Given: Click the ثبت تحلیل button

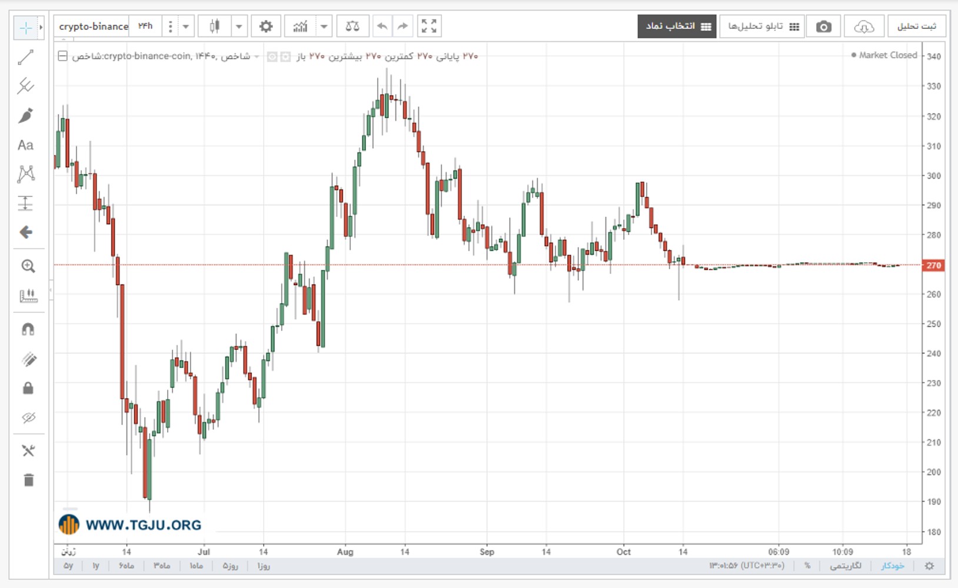Looking at the screenshot, I should tap(916, 26).
